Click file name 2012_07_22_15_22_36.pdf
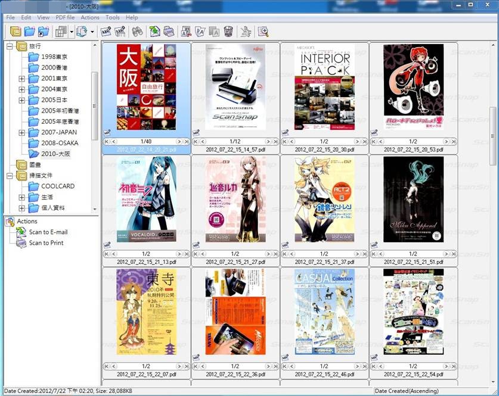Screen dimensions: 499x396 click(x=235, y=375)
